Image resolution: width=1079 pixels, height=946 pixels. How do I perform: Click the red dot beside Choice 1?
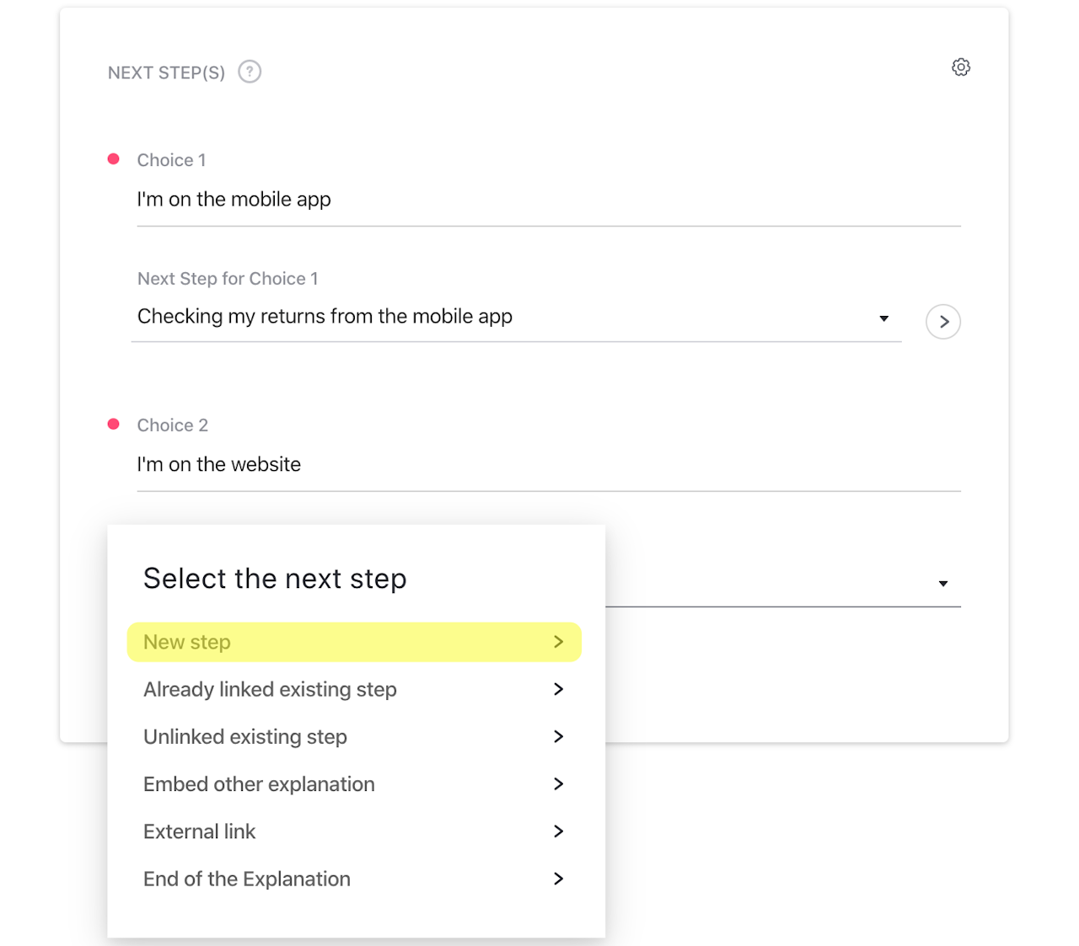114,159
